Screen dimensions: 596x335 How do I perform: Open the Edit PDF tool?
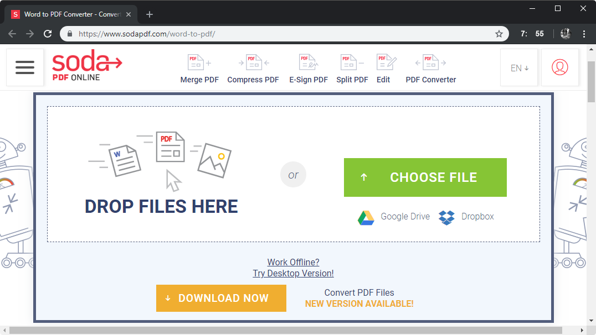[x=384, y=69]
